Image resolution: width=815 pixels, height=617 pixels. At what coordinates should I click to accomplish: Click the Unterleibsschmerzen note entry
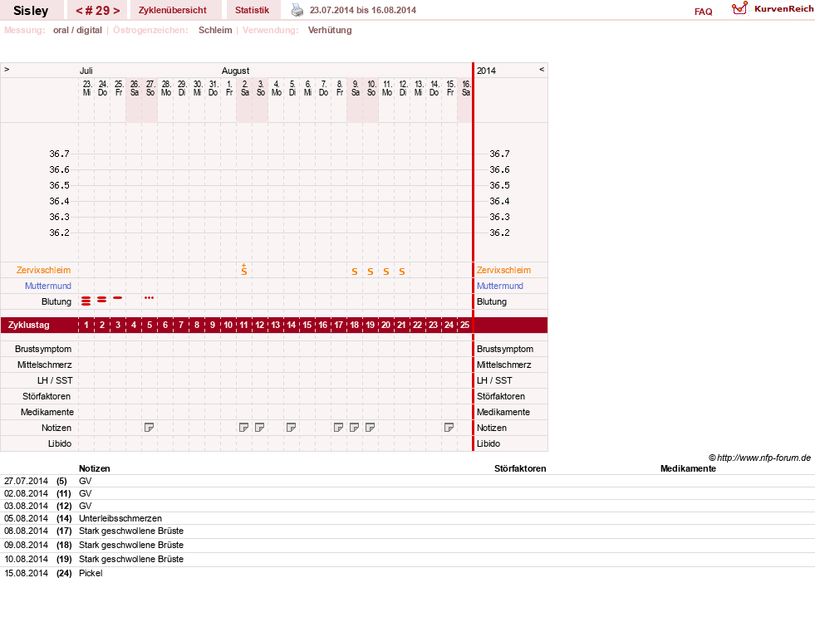coord(120,518)
